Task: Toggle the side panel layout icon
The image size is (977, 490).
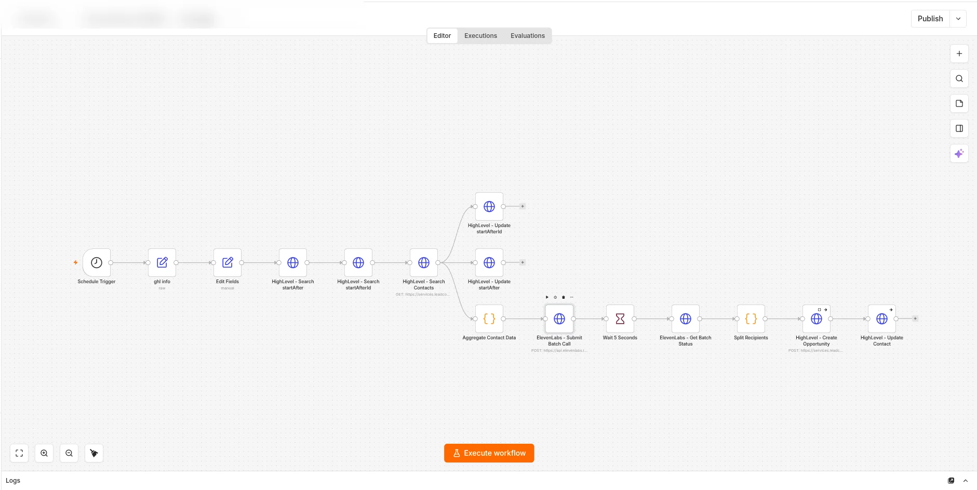Action: [959, 128]
